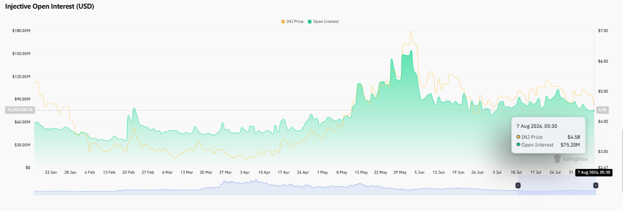This screenshot has height=211, width=623.
Task: Click the '5 Jun' date axis label
Action: [419, 173]
